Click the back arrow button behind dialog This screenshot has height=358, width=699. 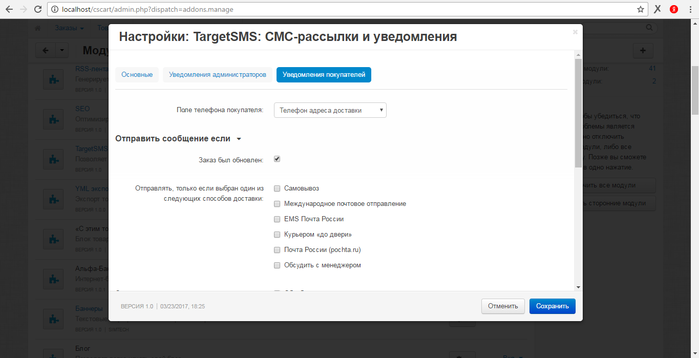pyautogui.click(x=45, y=50)
